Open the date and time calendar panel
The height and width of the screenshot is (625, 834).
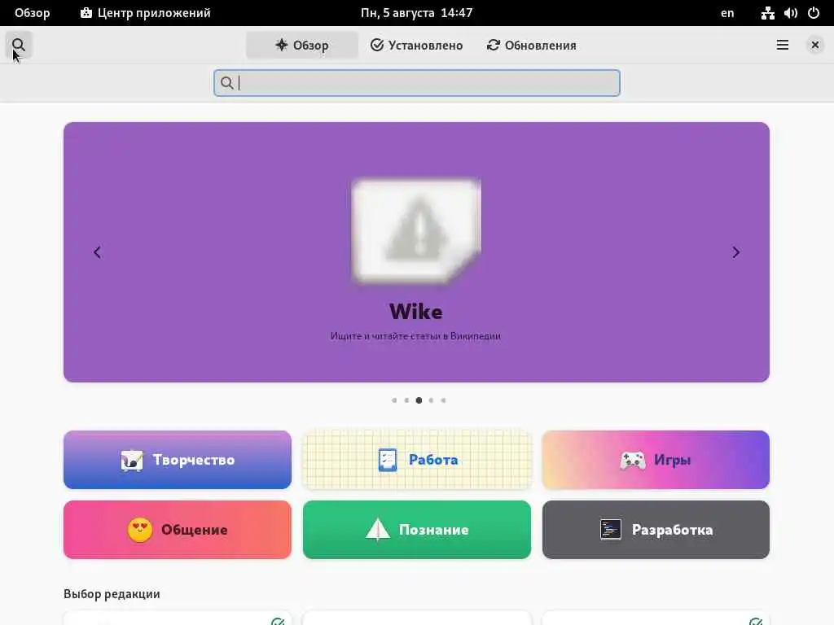point(416,13)
